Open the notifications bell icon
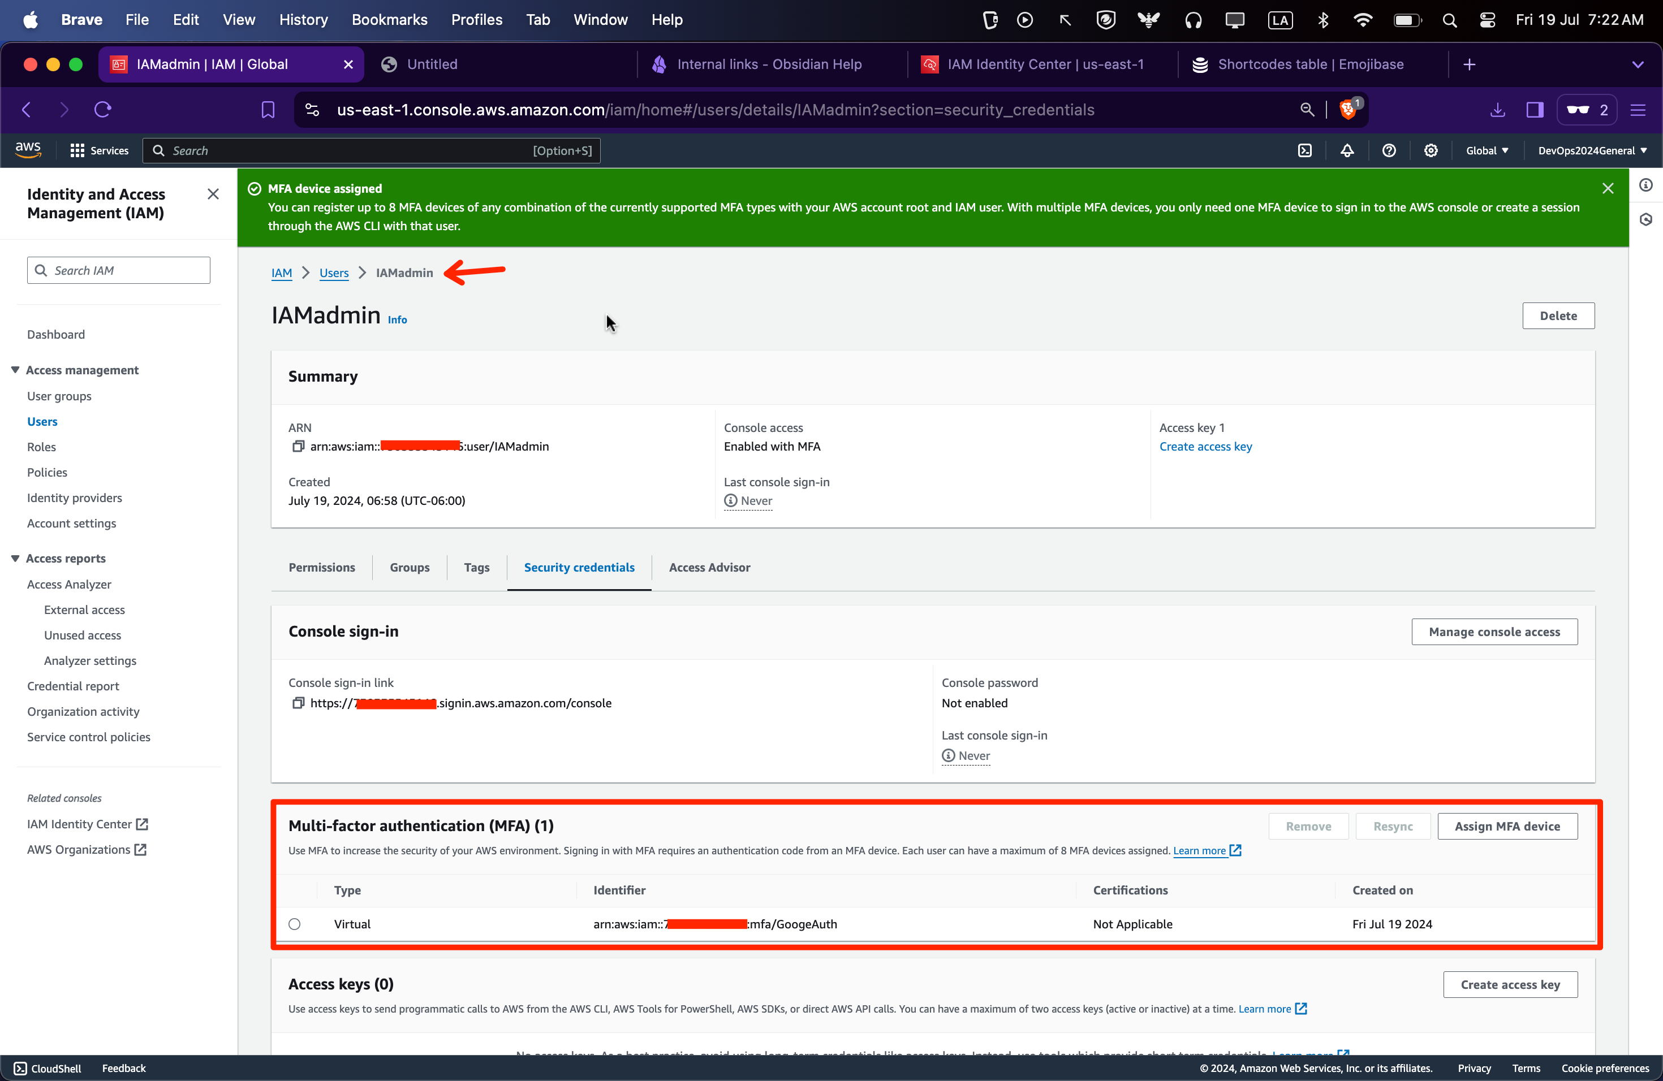Screen dimensions: 1663x1081 pos(1346,151)
